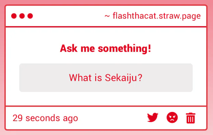213x135 pixels.
Task: Click the '29 seconds ago' timestamp
Action: pyautogui.click(x=45, y=118)
